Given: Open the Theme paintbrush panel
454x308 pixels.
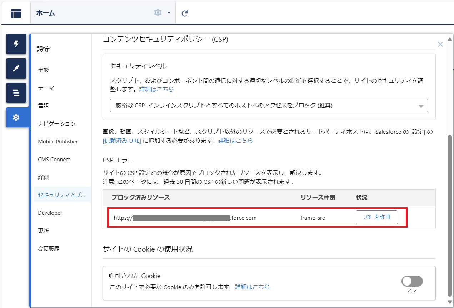Looking at the screenshot, I should click(x=16, y=69).
